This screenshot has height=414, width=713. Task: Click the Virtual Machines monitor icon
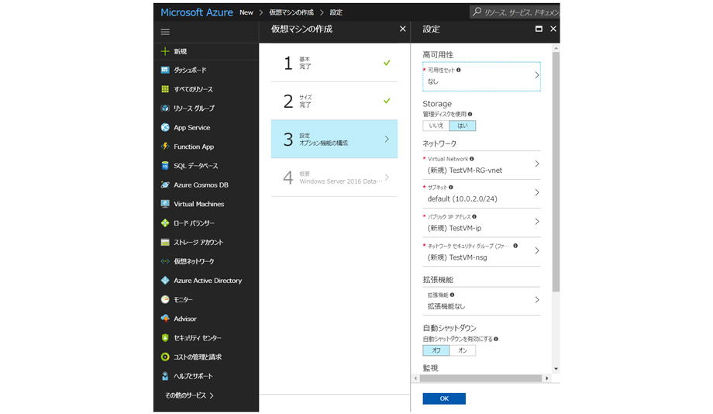pyautogui.click(x=165, y=204)
